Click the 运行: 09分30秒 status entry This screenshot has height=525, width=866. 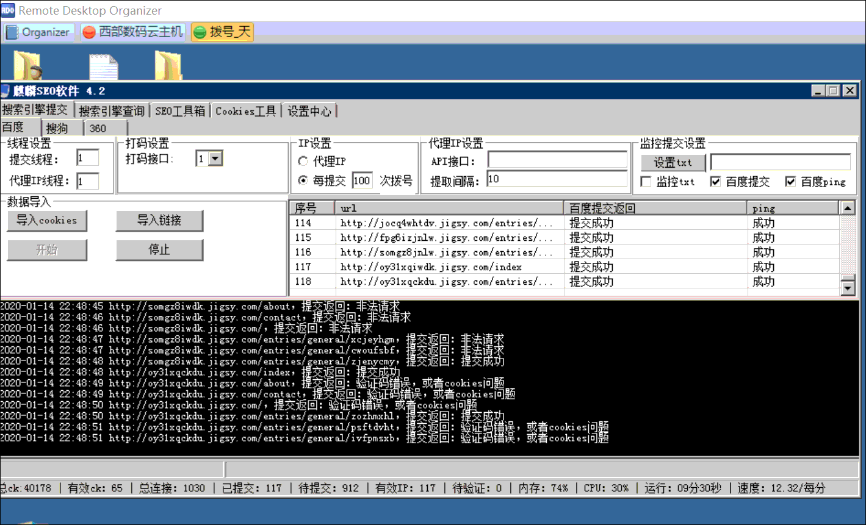tap(683, 488)
